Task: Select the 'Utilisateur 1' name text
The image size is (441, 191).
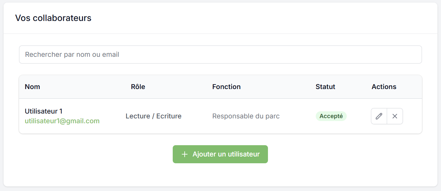Action: [x=44, y=111]
